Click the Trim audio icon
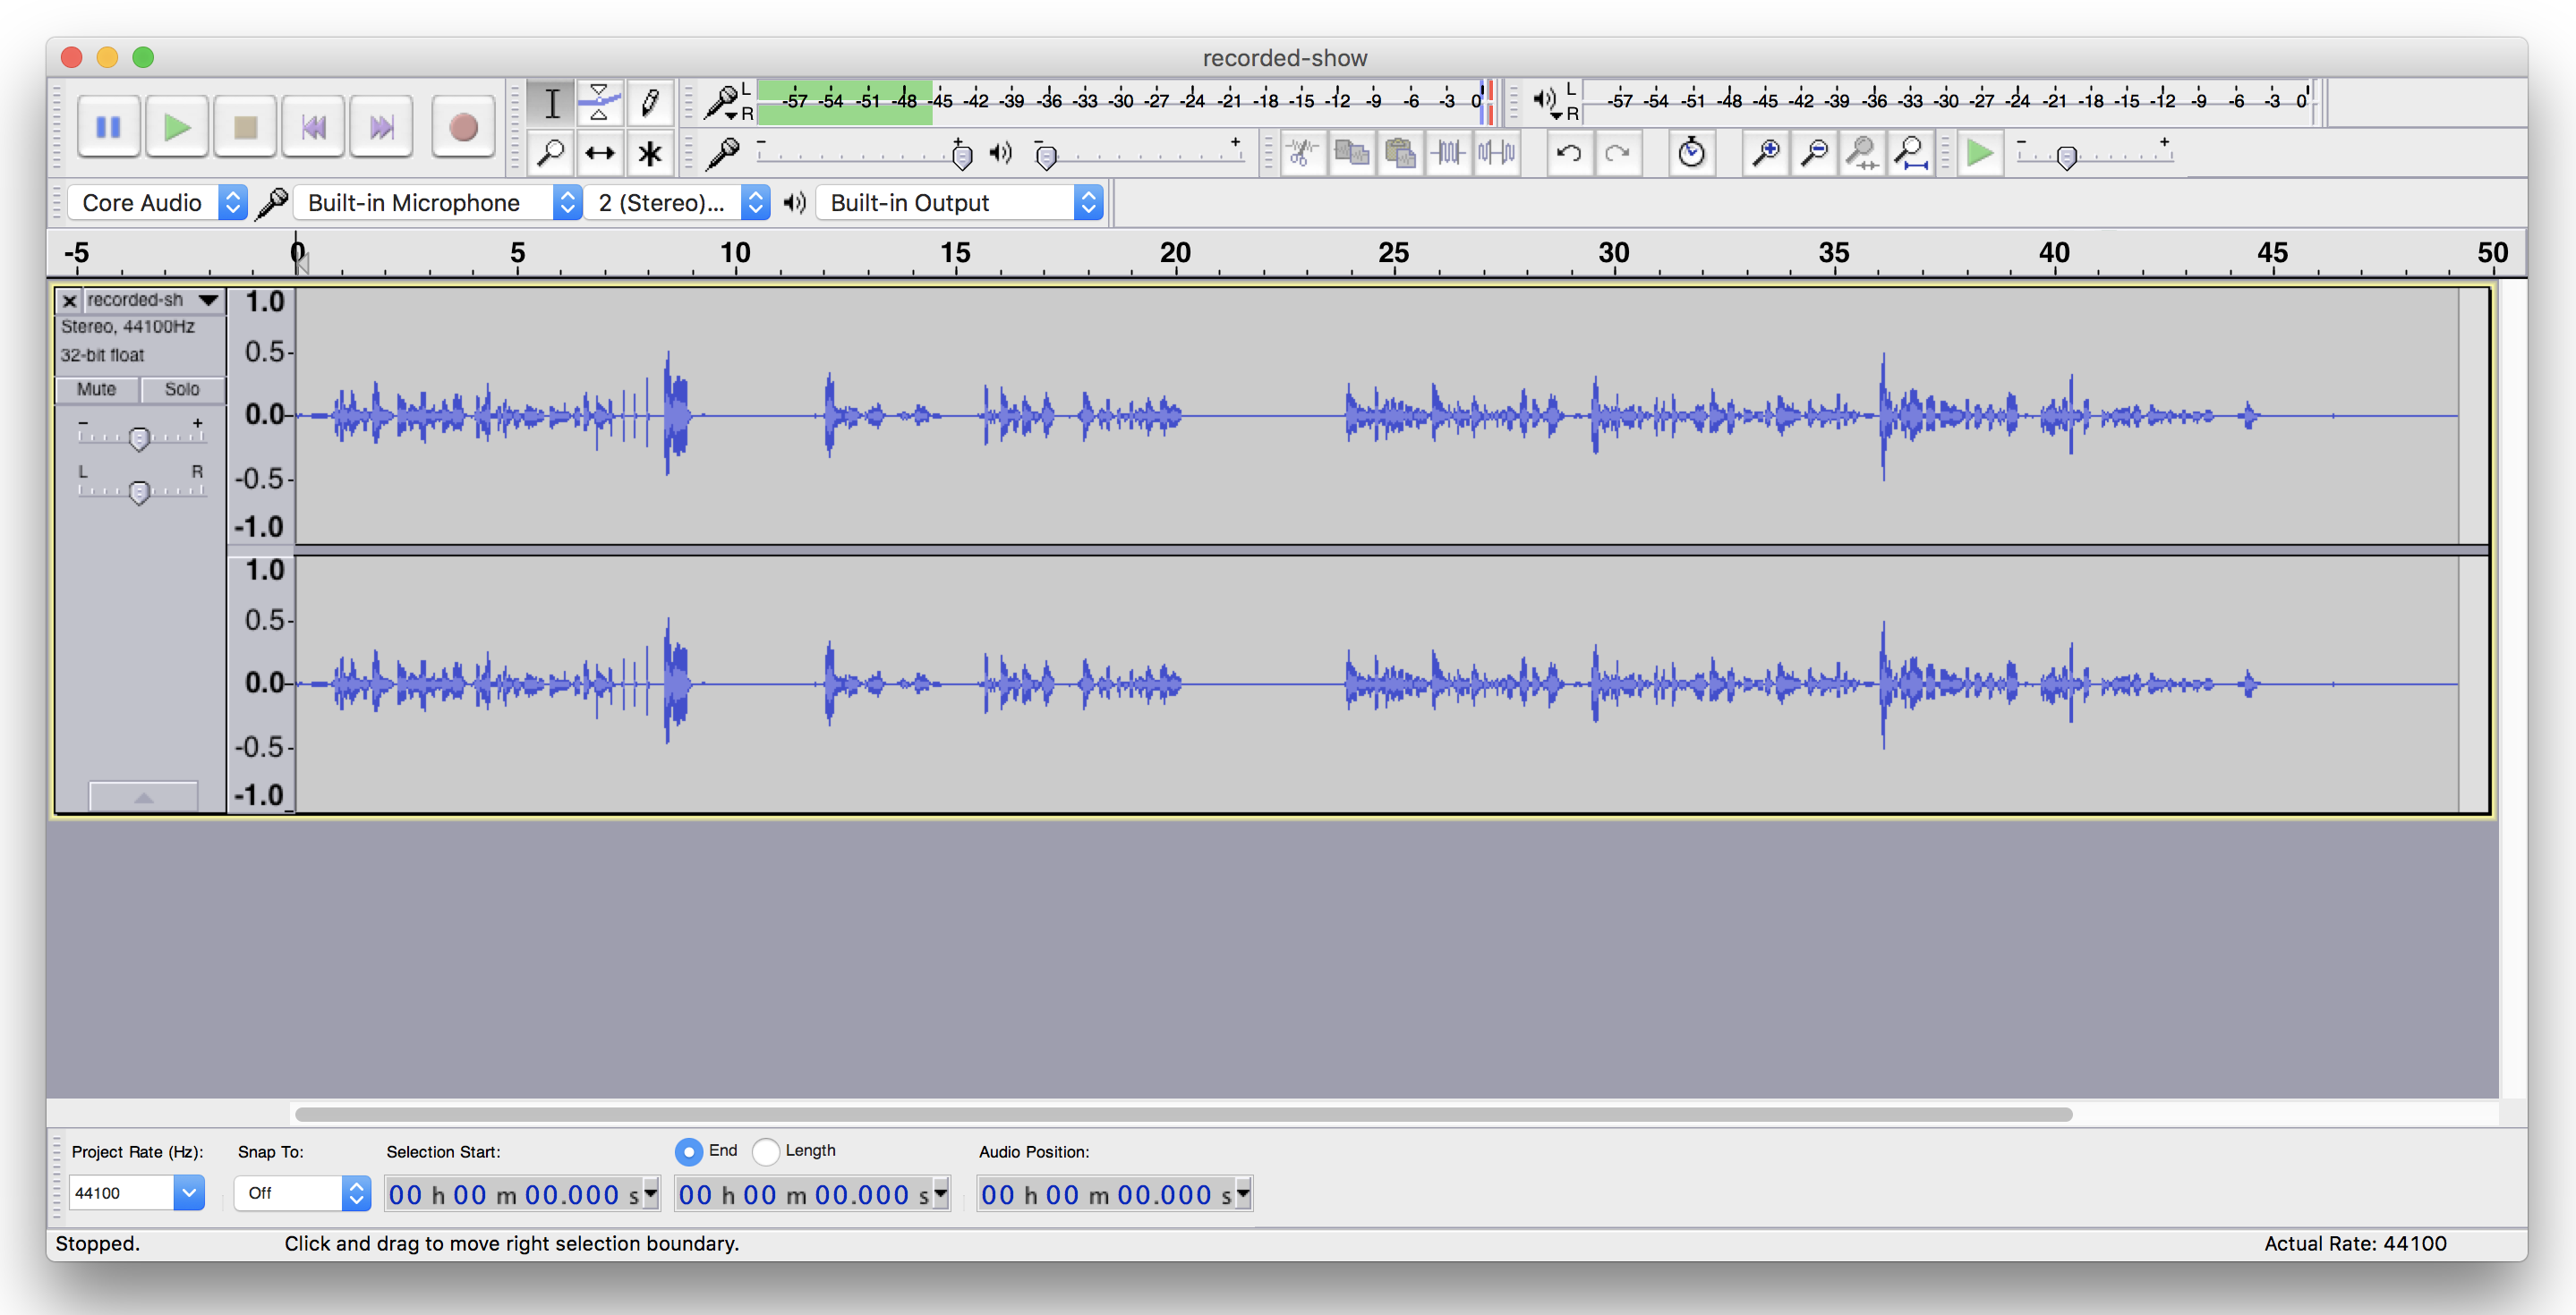This screenshot has height=1315, width=2576. tap(1448, 153)
